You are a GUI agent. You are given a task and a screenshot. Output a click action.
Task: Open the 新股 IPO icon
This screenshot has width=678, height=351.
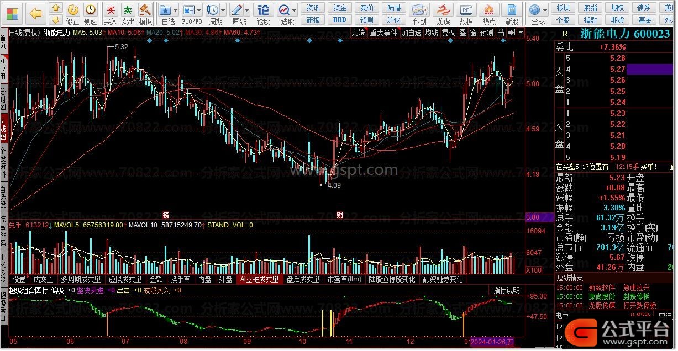click(x=512, y=9)
